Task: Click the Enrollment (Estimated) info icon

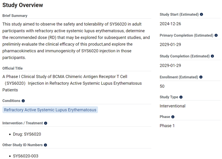Action: (201, 77)
